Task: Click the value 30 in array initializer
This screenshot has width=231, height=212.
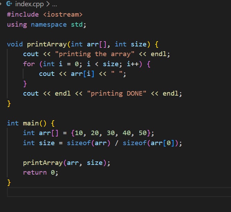Action: pyautogui.click(x=111, y=133)
